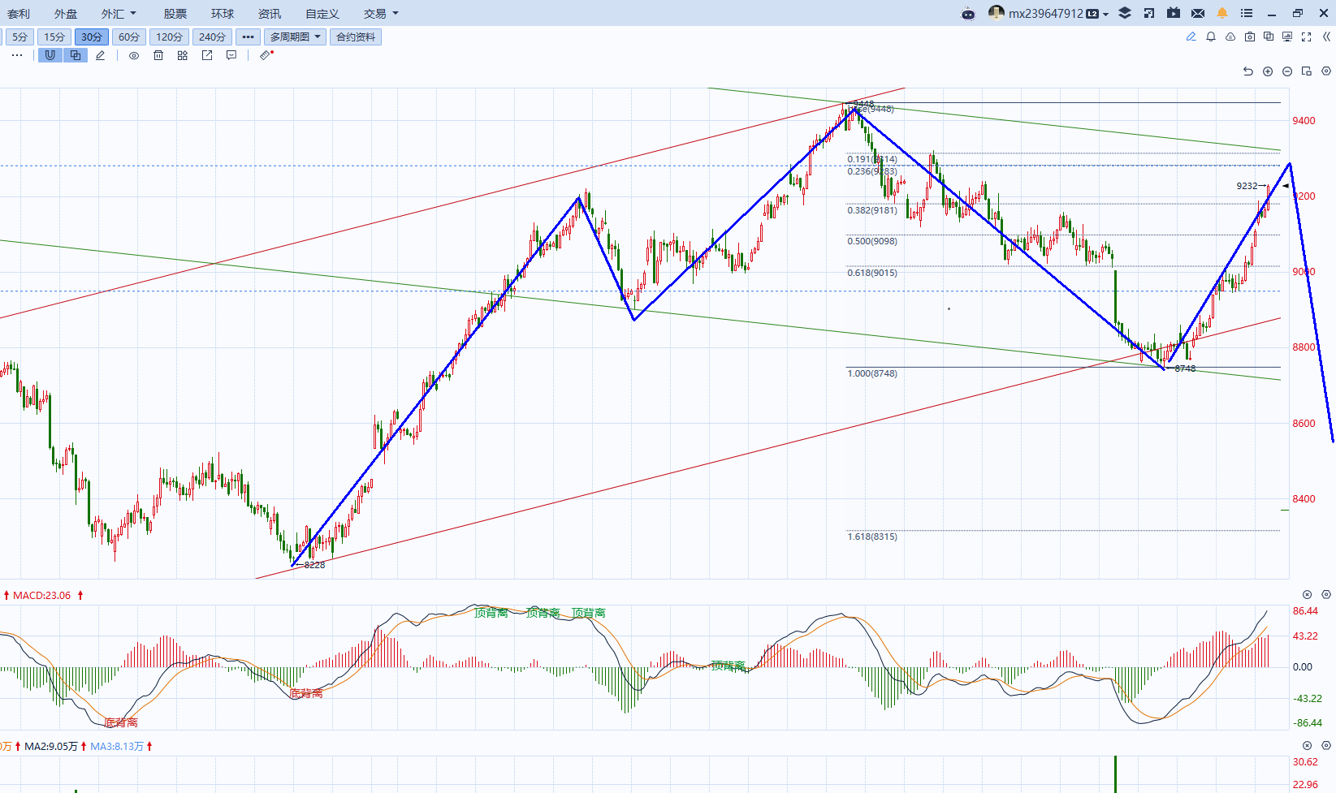
Task: Open main chart settings hexagon icon
Action: coord(1326,71)
